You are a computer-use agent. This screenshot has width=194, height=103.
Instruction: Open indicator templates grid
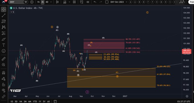pos(74,2)
